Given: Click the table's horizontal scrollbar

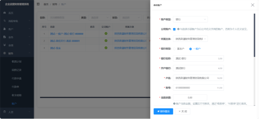Looking at the screenshot, I should (95, 97).
